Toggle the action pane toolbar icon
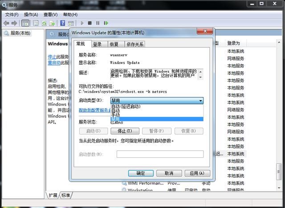 click(x=71, y=23)
